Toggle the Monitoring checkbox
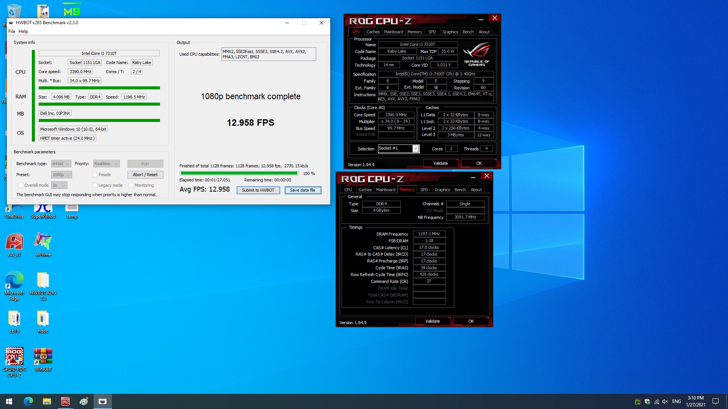 [131, 185]
